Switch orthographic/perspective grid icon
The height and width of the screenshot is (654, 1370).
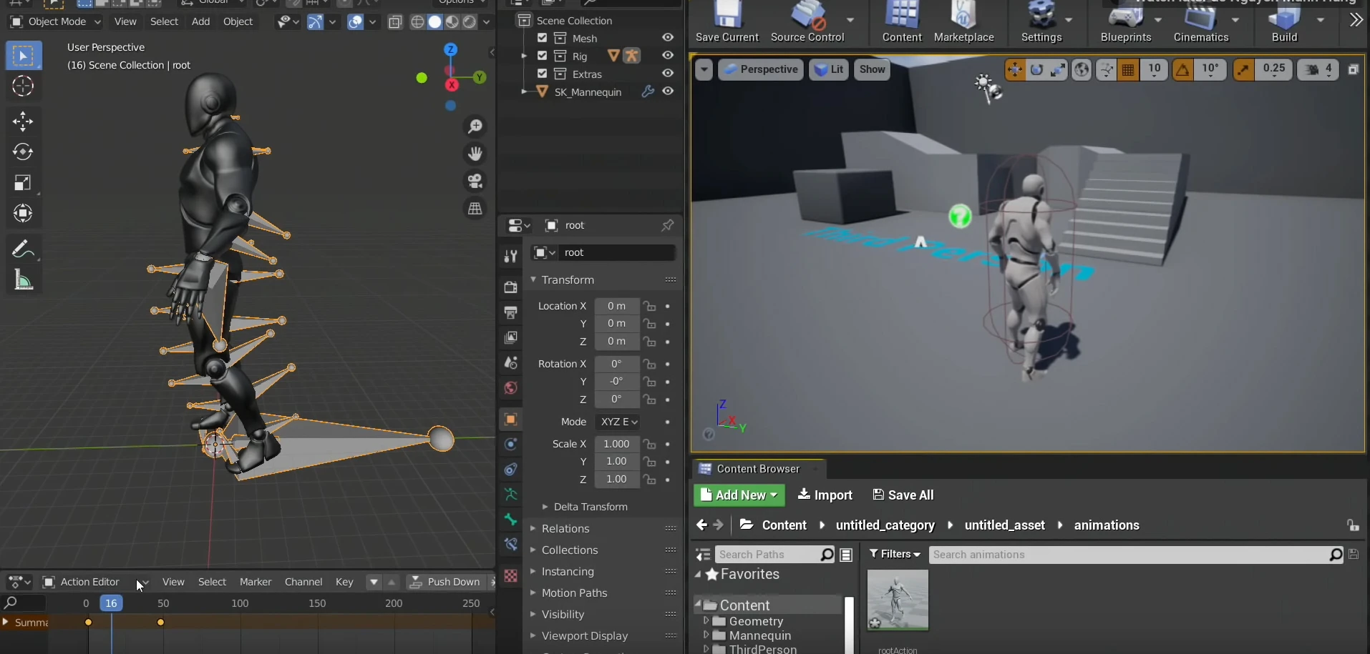pos(475,208)
